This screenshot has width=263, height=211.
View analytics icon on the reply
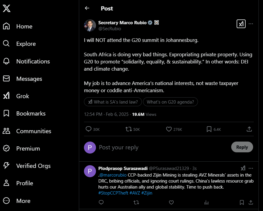point(207,202)
